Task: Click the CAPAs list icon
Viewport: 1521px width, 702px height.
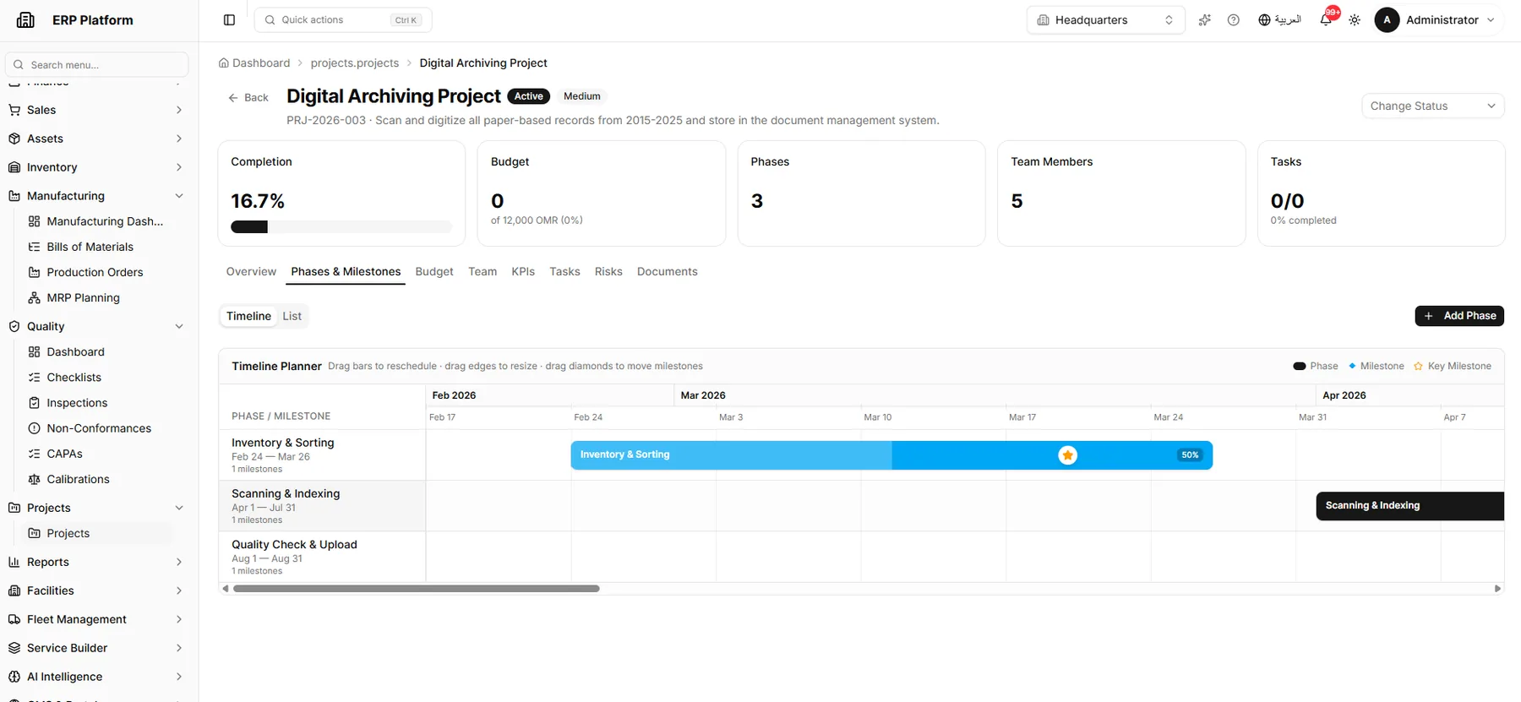Action: (x=35, y=454)
